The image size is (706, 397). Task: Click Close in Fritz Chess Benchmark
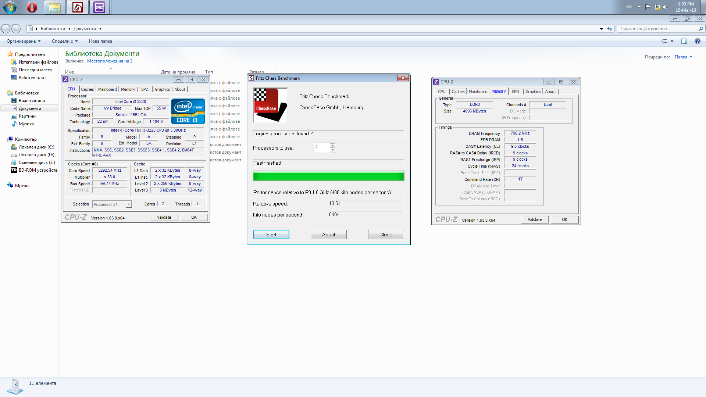386,235
